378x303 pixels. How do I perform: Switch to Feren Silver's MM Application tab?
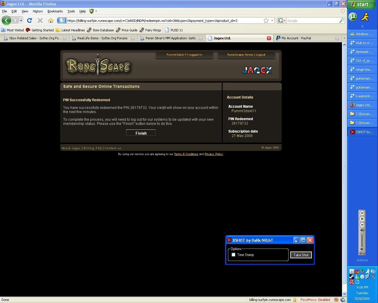171,38
